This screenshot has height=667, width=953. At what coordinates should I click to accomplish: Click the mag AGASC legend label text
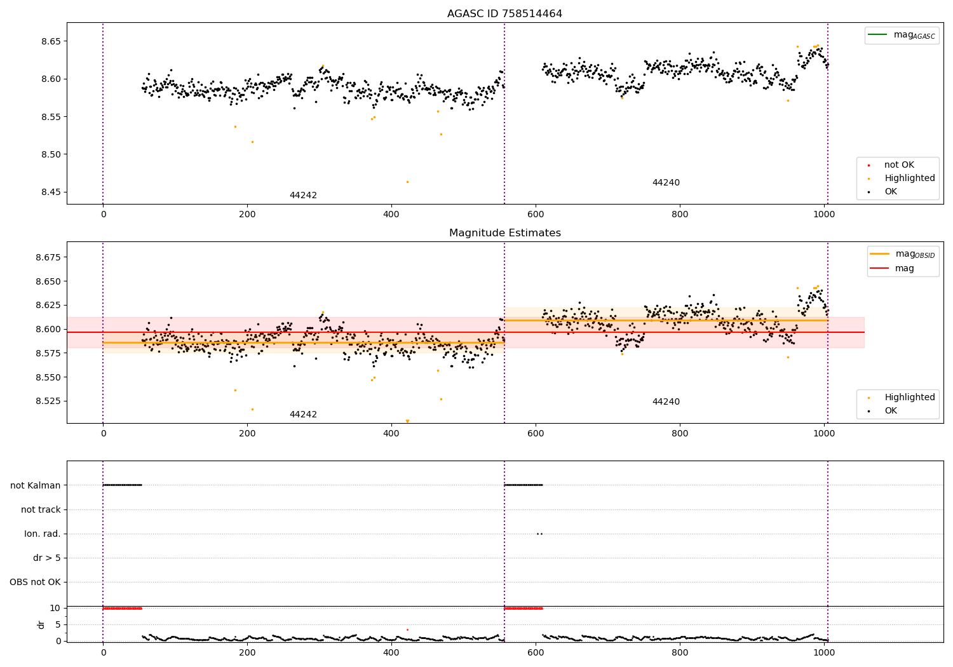914,36
